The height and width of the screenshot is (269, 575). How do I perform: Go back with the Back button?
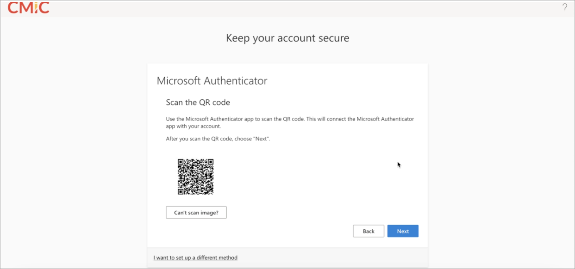369,231
